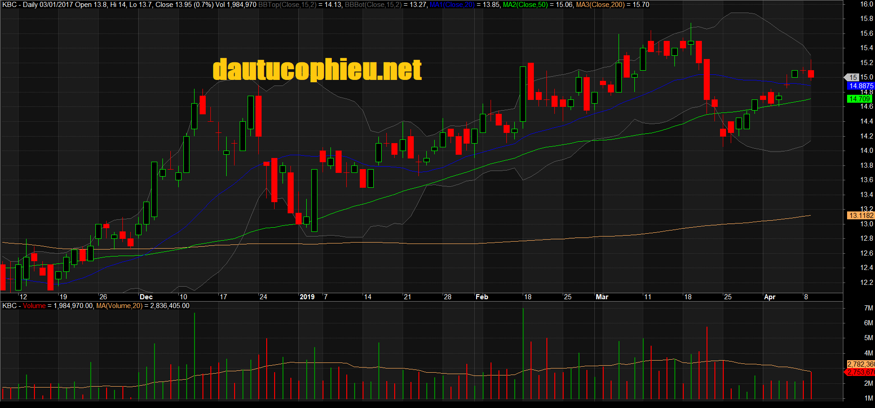The width and height of the screenshot is (875, 408).
Task: Click the red Volume label in volume pane
Action: 34,306
